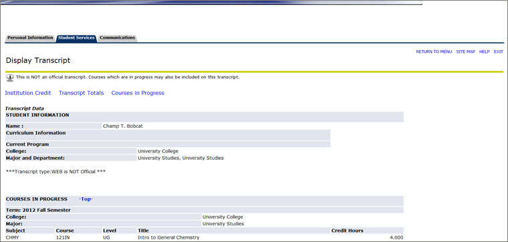Click the Current Program row

point(168,144)
